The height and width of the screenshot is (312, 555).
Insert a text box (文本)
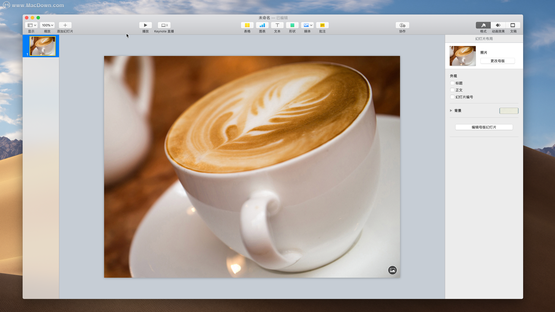click(x=277, y=25)
